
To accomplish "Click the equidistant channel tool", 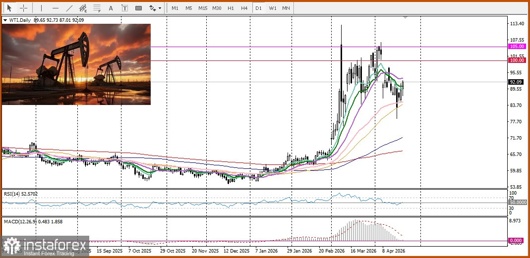I will tap(83, 8).
